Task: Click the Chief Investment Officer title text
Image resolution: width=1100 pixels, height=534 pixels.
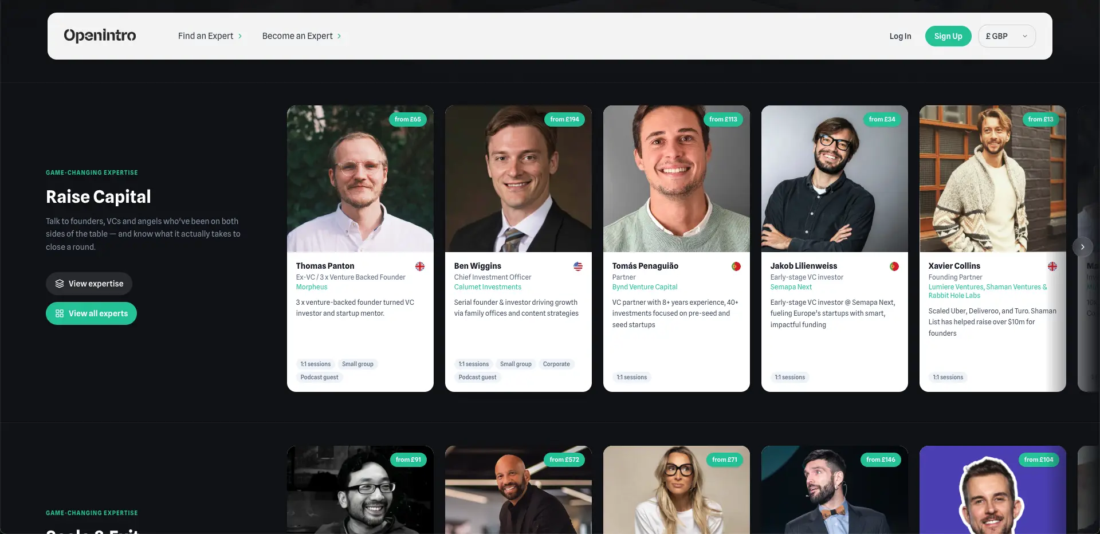Action: 493,277
